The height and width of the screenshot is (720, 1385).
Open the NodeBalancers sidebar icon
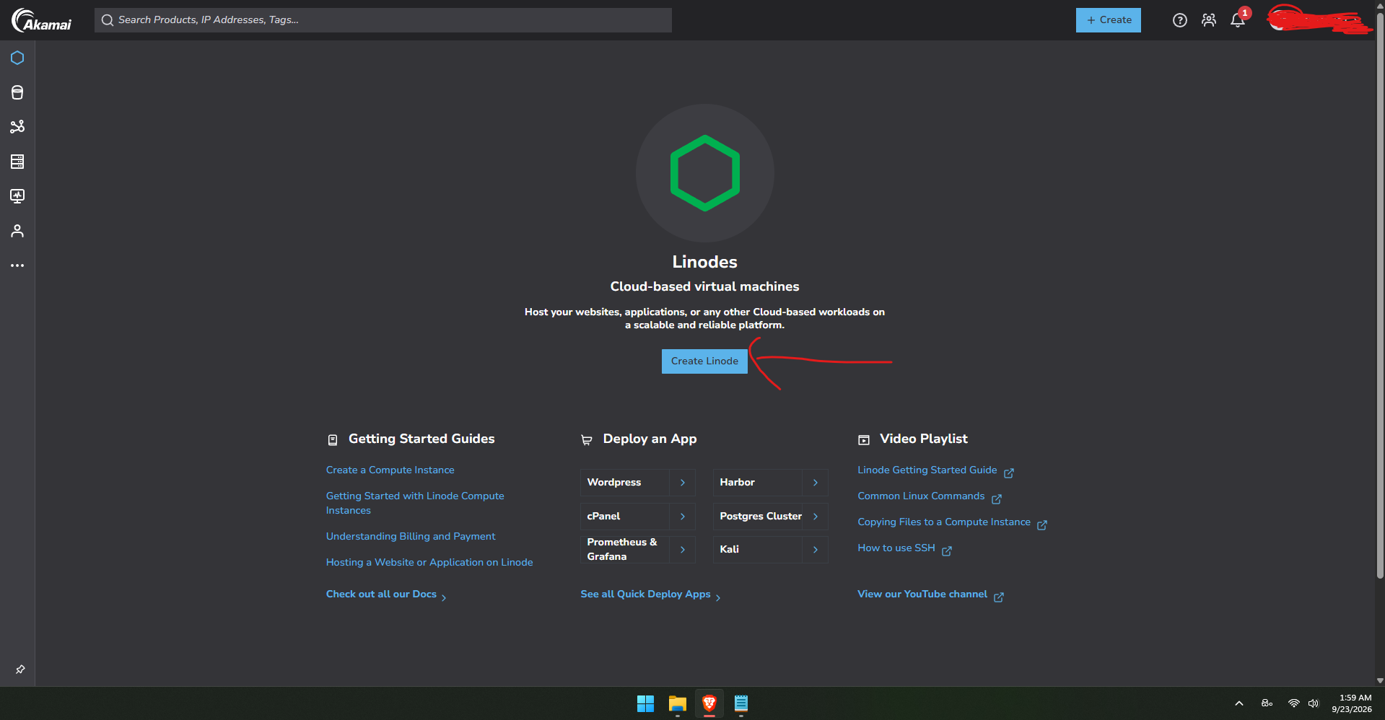tap(17, 127)
